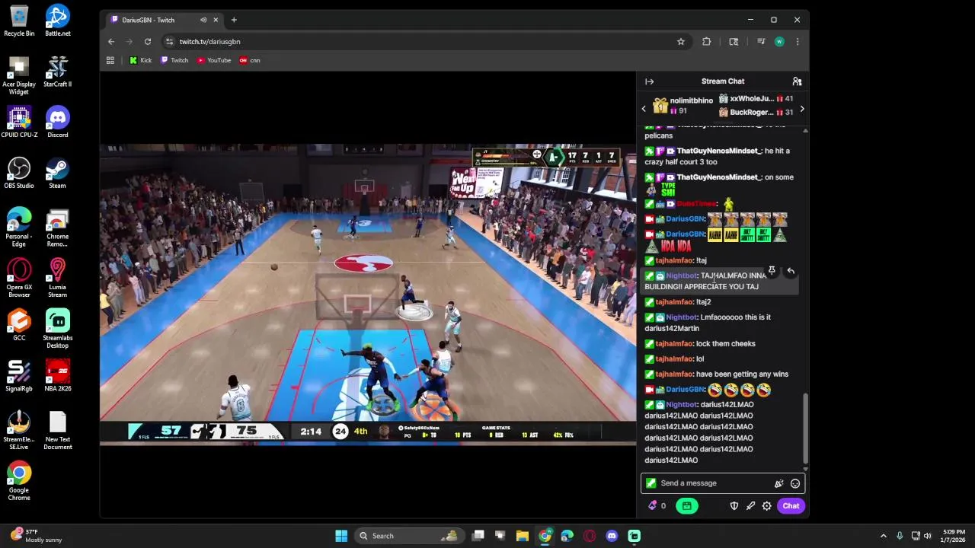Open the shield mode icon
This screenshot has height=548, width=975.
pyautogui.click(x=734, y=506)
